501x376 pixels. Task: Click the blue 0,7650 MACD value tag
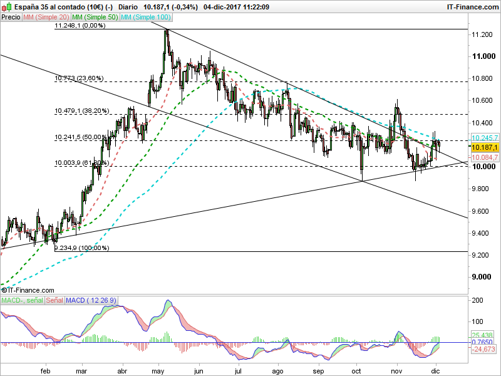pos(482,342)
